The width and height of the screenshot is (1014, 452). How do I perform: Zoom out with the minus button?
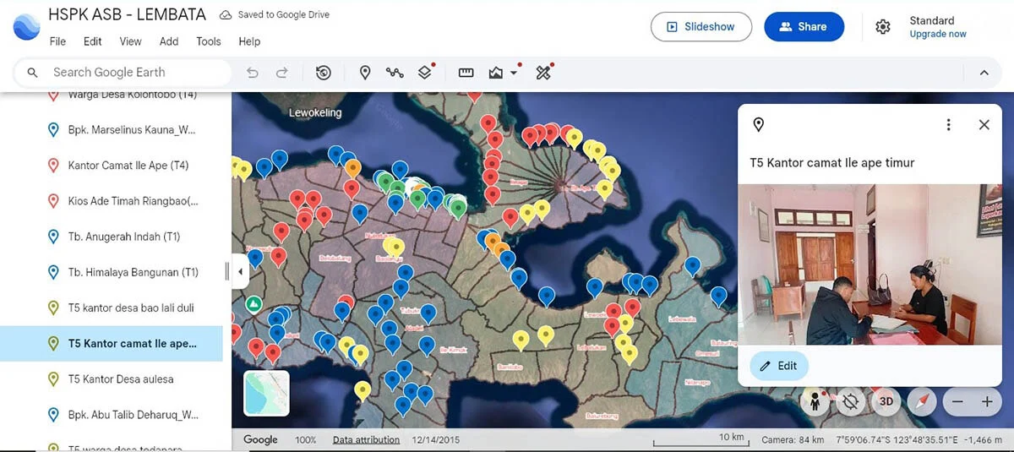(x=957, y=403)
